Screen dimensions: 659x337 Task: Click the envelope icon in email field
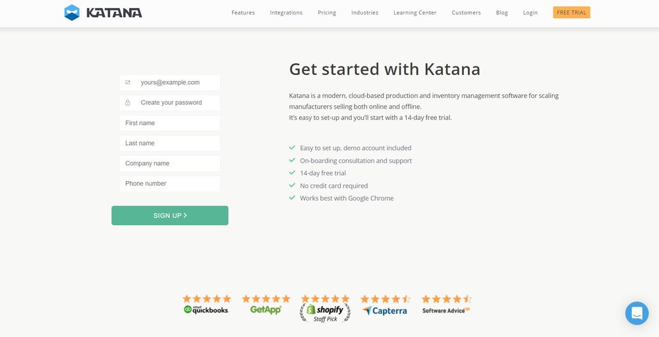click(x=128, y=82)
